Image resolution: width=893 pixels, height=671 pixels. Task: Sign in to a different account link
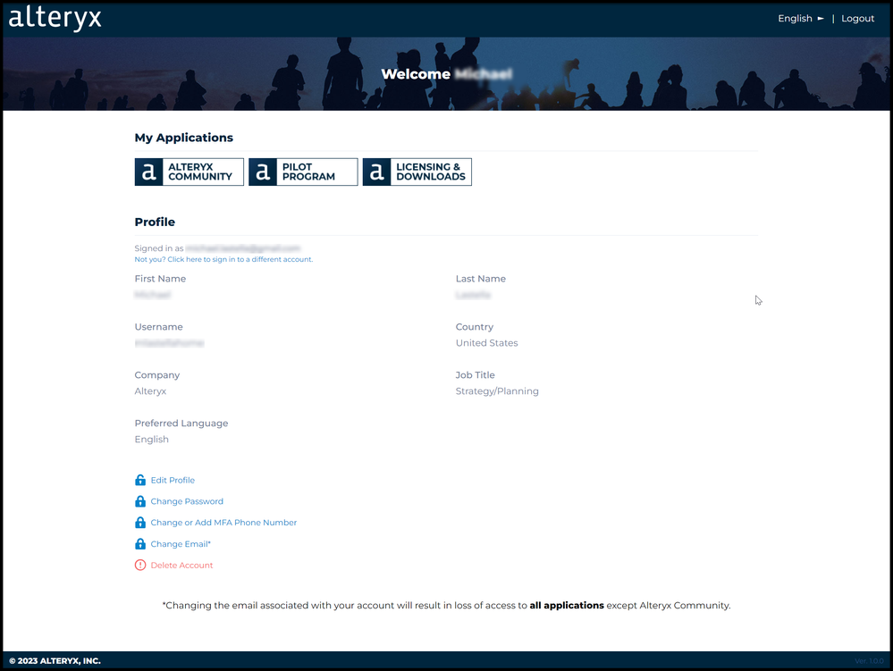pos(223,259)
